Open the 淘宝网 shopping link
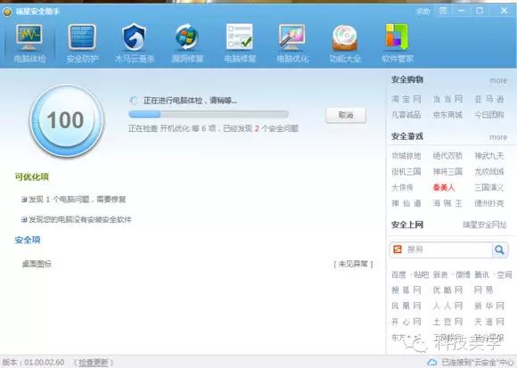The height and width of the screenshot is (368, 517). pyautogui.click(x=406, y=99)
